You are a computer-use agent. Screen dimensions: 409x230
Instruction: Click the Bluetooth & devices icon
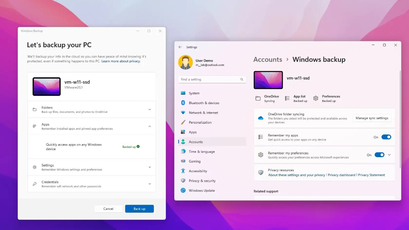[x=183, y=103]
